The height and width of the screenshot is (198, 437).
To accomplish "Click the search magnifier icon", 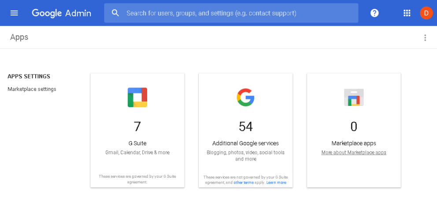I will click(x=115, y=13).
